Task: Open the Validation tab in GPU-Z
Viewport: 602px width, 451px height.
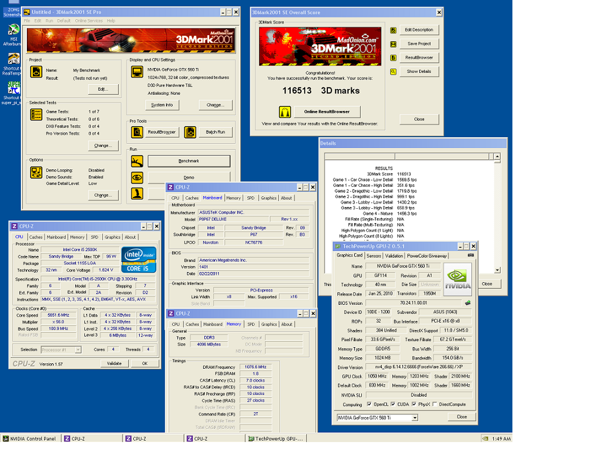Action: [x=394, y=256]
